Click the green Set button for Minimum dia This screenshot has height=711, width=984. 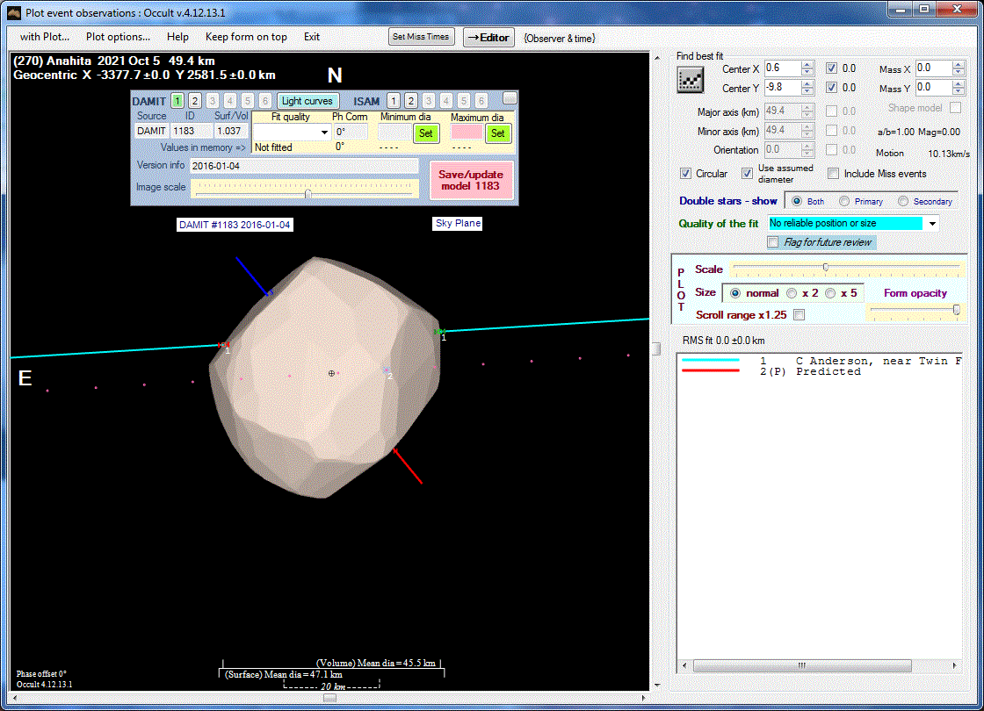(x=425, y=133)
